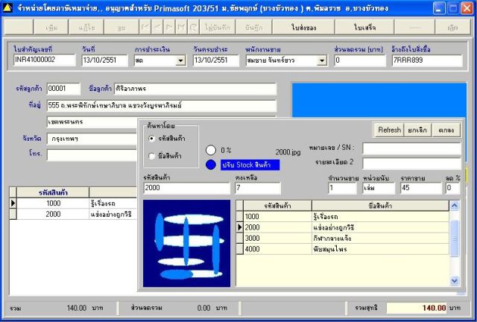Image resolution: width=477 pixels, height=322 pixels.
Task: Select the รหัสสินค้า search radio button
Action: [152, 139]
